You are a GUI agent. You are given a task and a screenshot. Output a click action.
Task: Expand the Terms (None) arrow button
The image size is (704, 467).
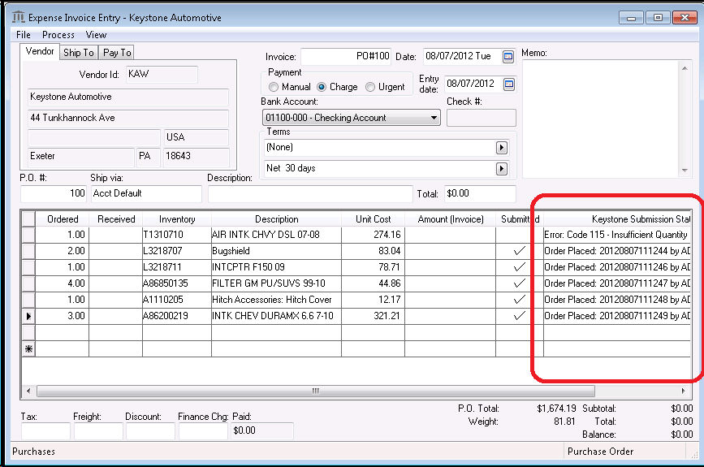click(x=502, y=148)
